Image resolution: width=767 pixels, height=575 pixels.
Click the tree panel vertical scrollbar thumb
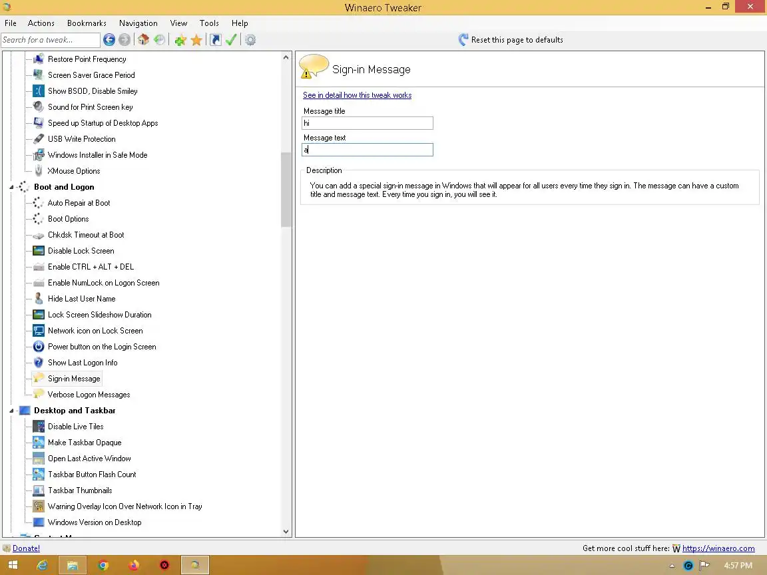tap(286, 190)
